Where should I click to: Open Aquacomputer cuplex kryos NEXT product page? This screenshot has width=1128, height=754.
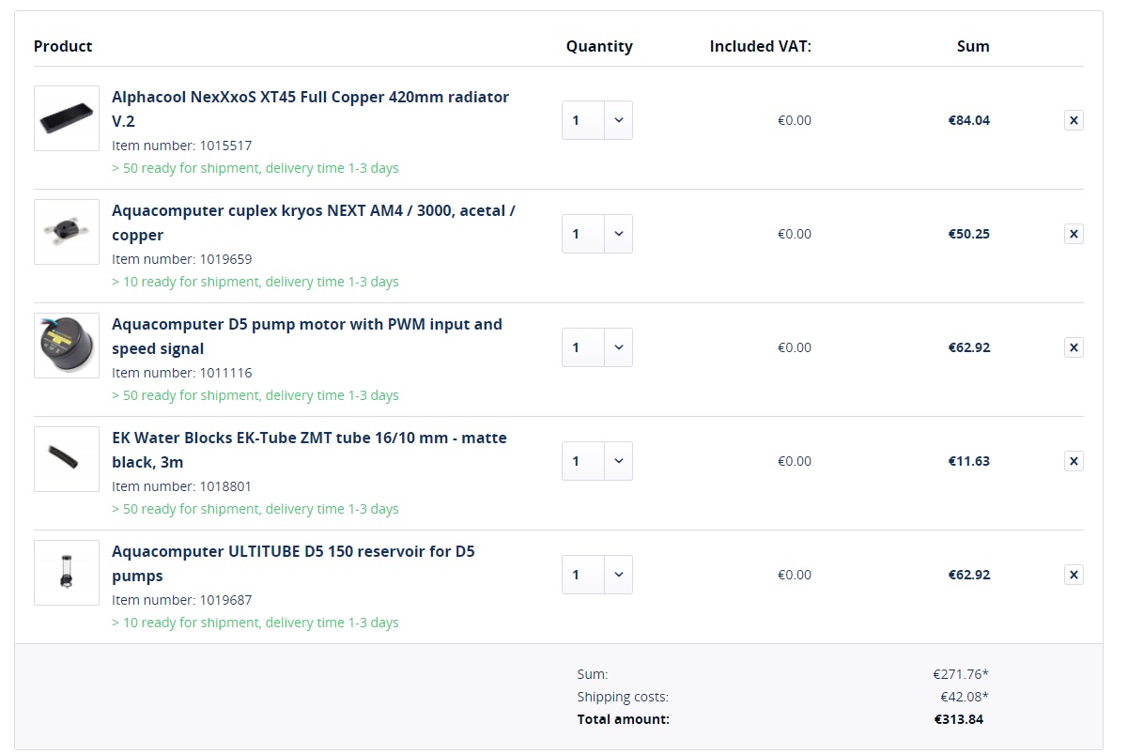(313, 211)
